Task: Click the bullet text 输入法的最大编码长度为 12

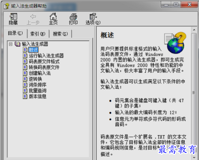Action: (x=146, y=112)
